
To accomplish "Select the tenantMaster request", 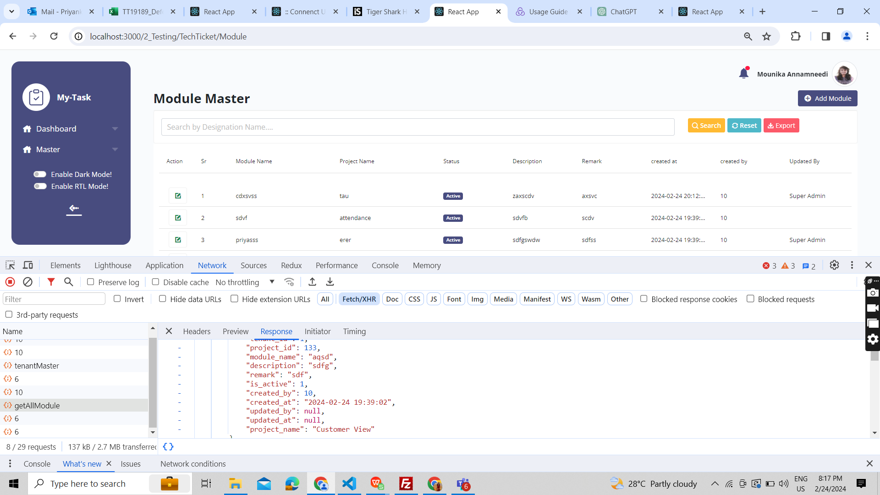I will point(74,365).
